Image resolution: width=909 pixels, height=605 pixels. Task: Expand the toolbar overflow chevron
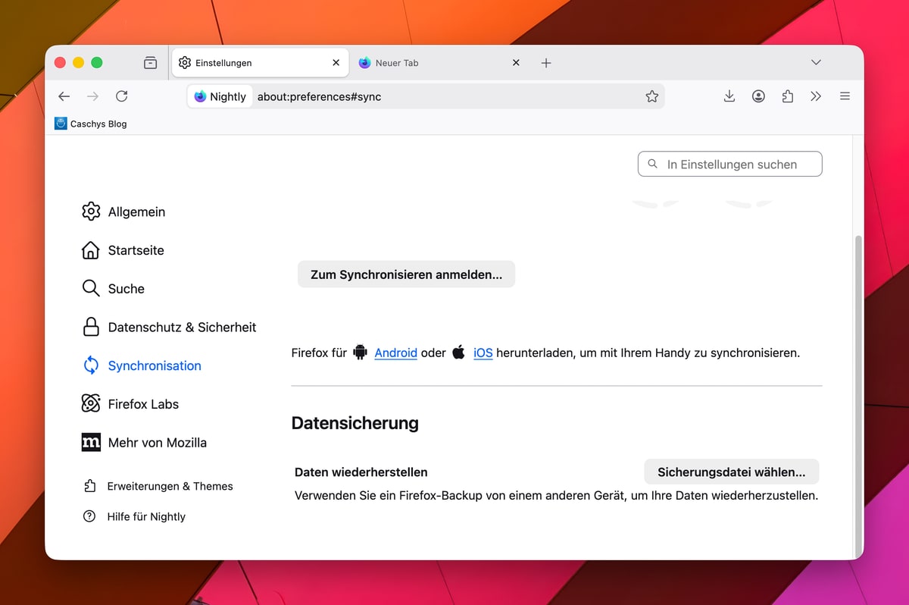tap(816, 96)
